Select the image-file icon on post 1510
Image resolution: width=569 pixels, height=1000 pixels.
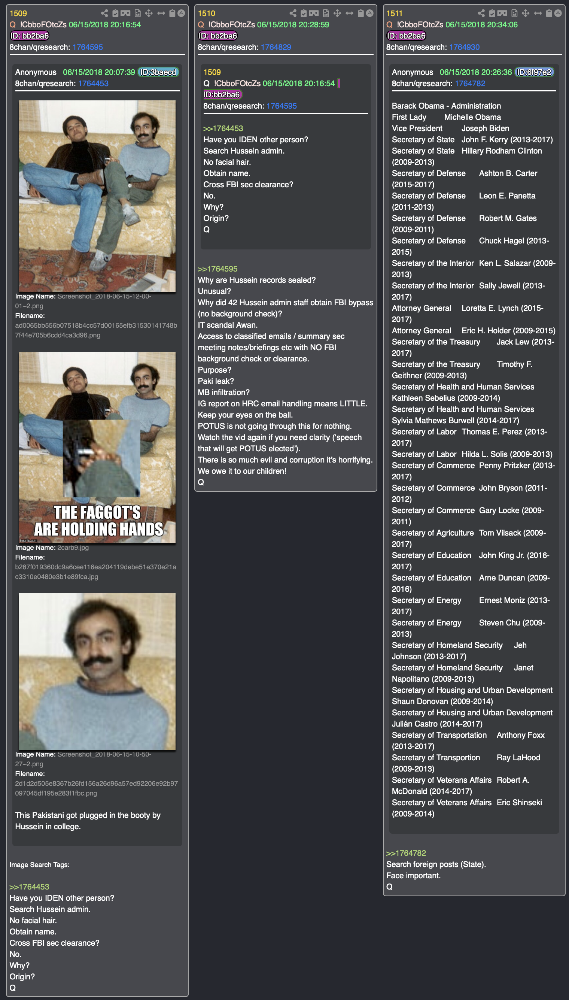(x=326, y=13)
